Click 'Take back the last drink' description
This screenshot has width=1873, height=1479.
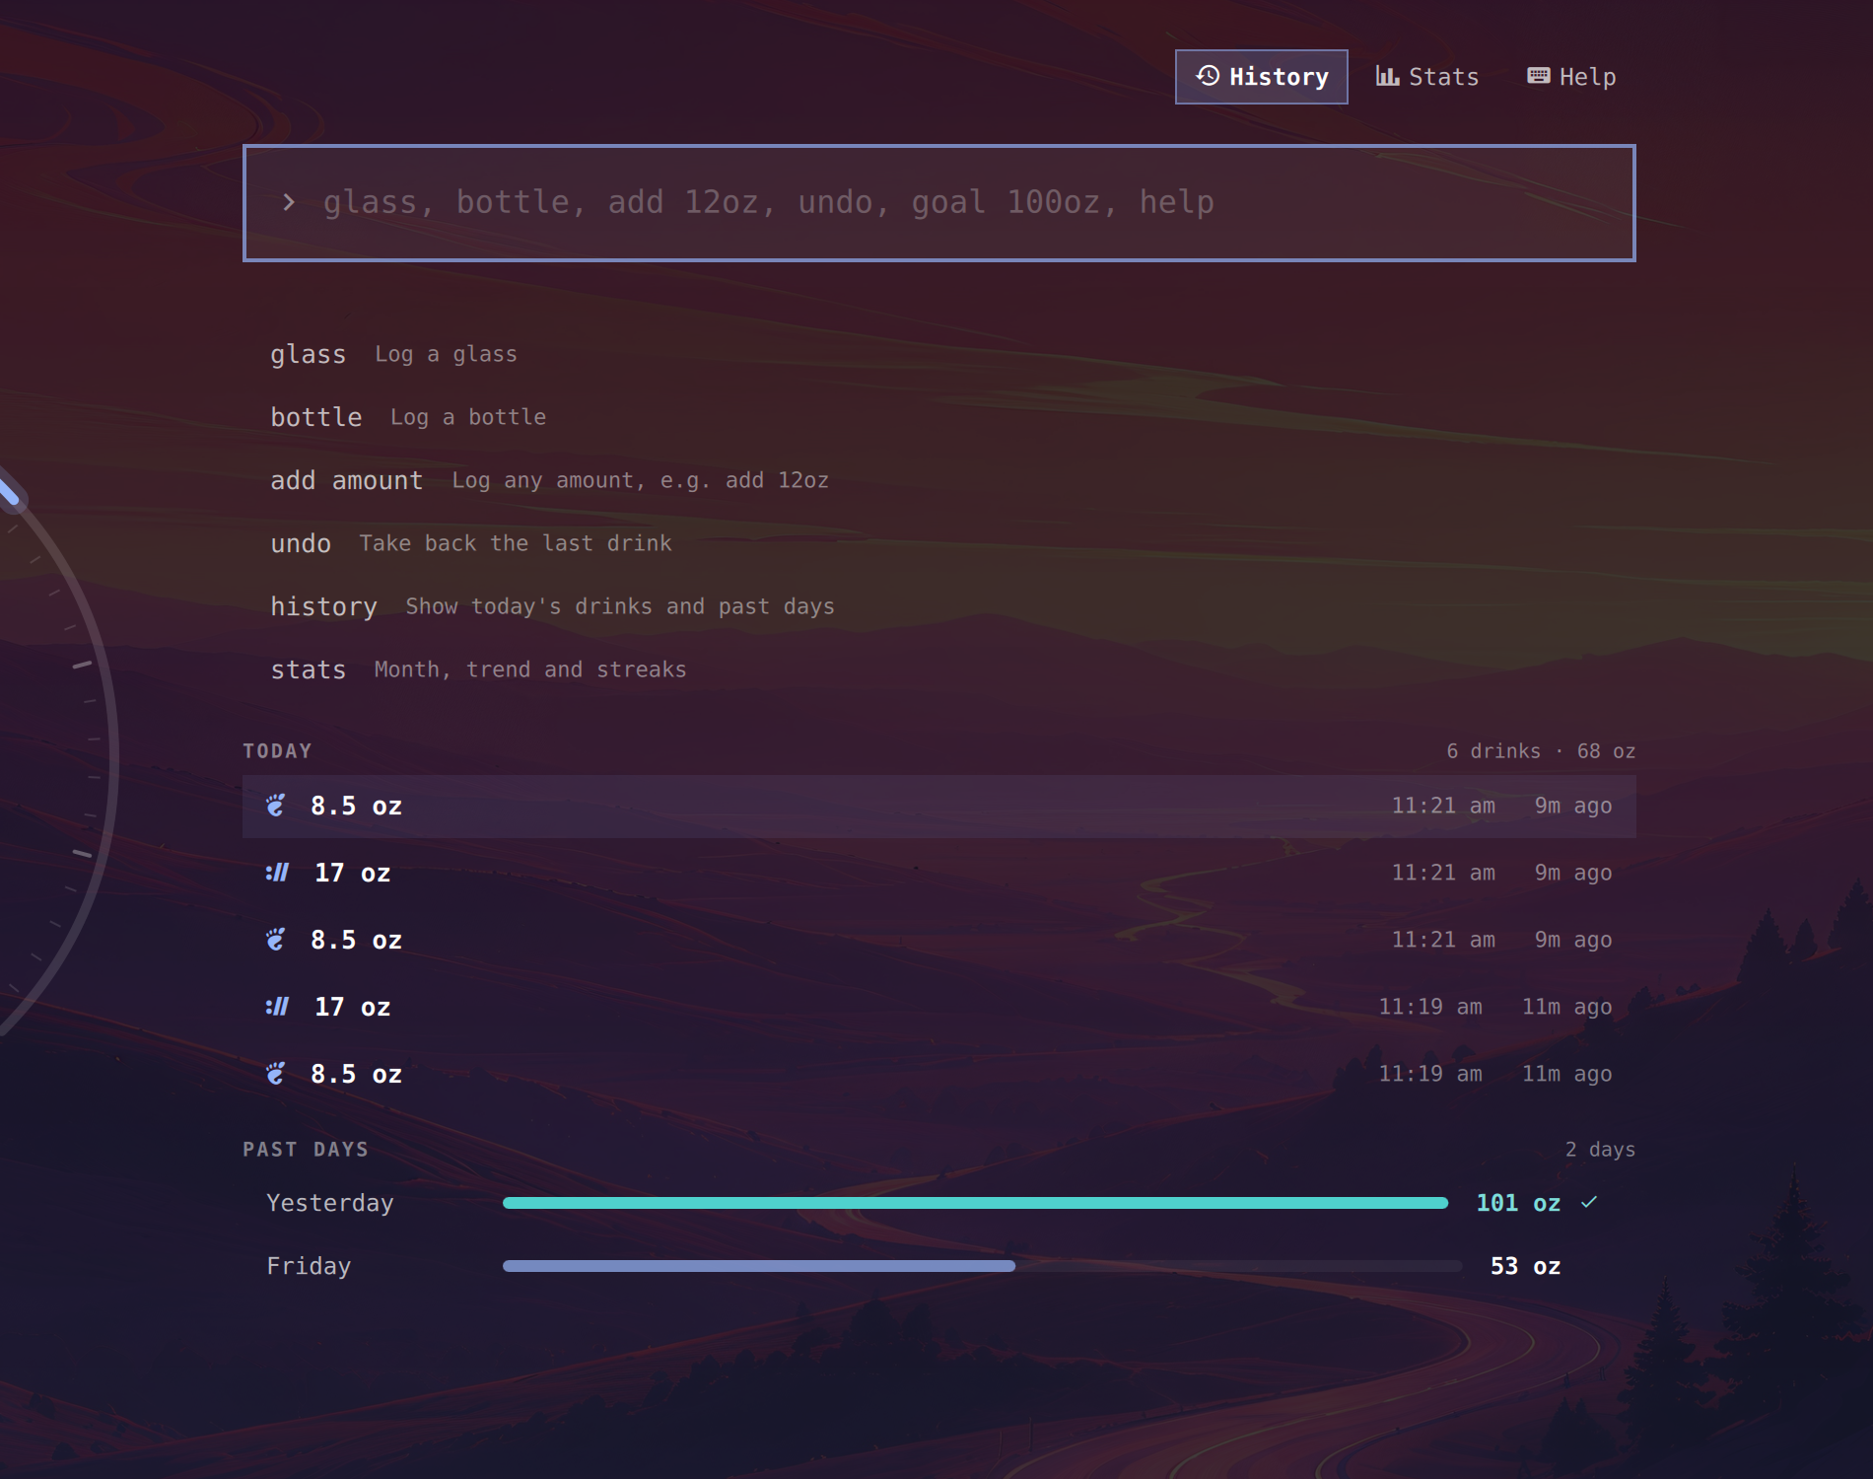pyautogui.click(x=516, y=543)
